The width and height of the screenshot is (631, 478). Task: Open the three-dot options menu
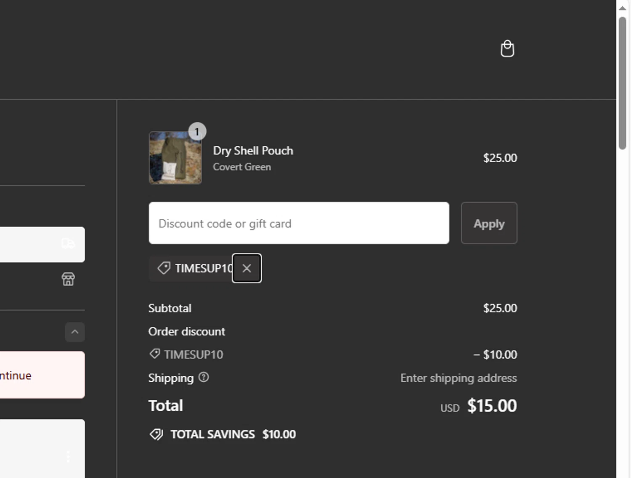pyautogui.click(x=68, y=457)
